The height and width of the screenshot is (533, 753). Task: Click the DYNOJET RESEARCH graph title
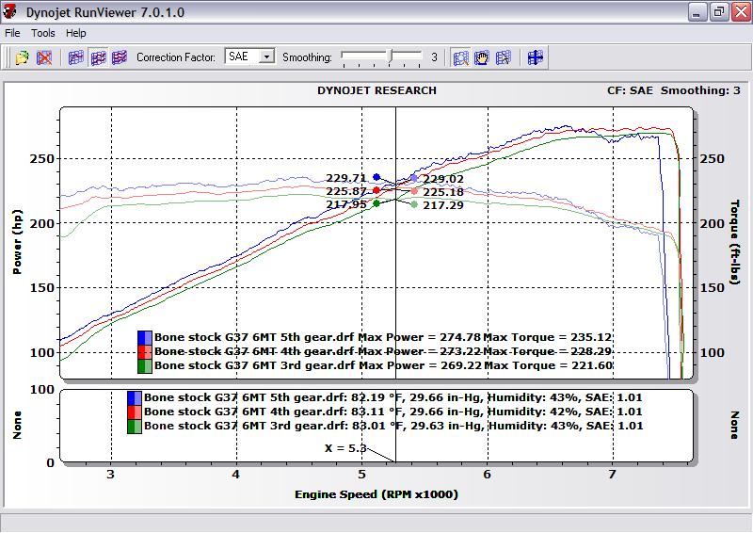pyautogui.click(x=376, y=90)
